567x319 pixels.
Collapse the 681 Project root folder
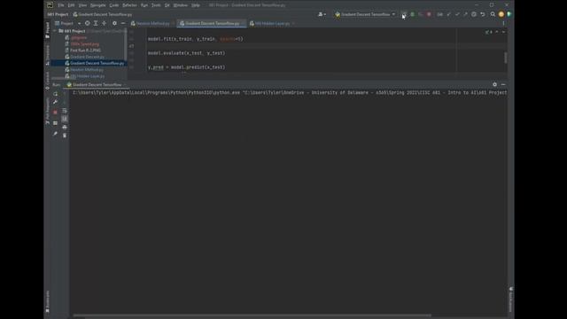point(55,31)
